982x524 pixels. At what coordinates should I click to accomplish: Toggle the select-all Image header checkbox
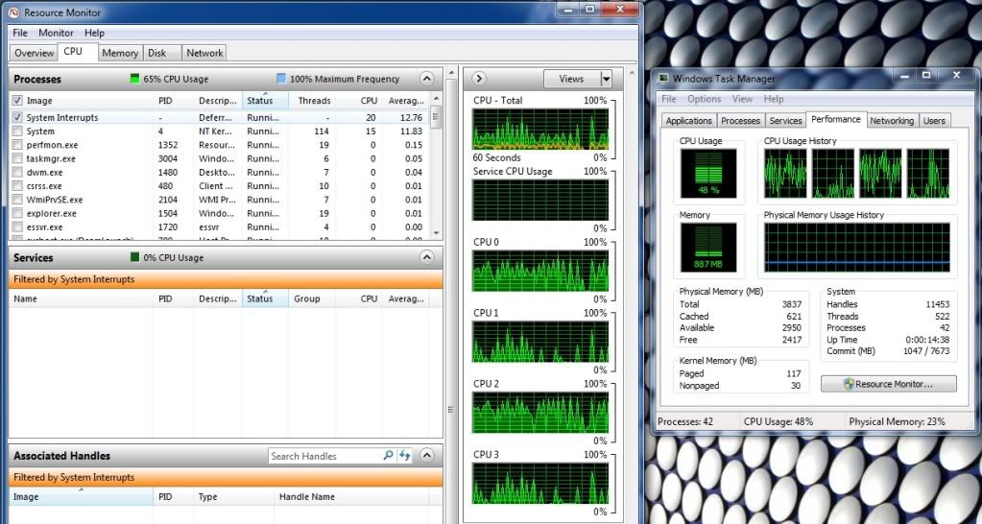(x=17, y=101)
